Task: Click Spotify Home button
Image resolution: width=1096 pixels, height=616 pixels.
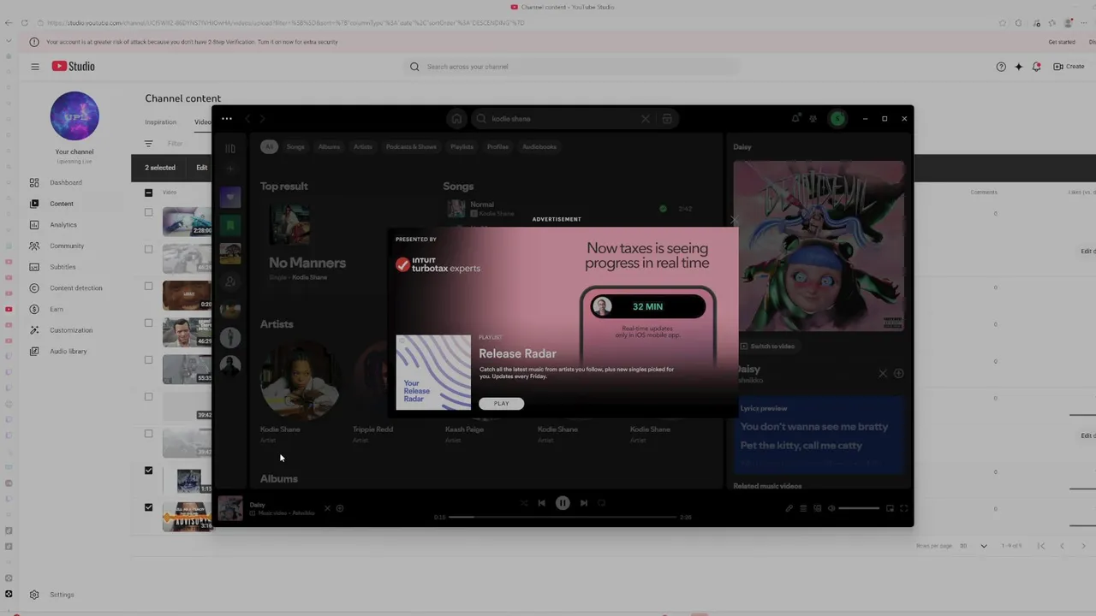Action: tap(456, 119)
